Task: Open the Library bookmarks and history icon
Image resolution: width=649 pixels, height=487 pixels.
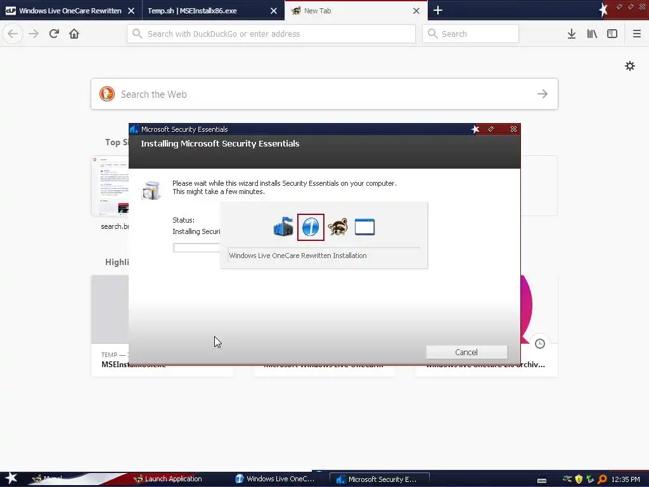Action: 592,34
